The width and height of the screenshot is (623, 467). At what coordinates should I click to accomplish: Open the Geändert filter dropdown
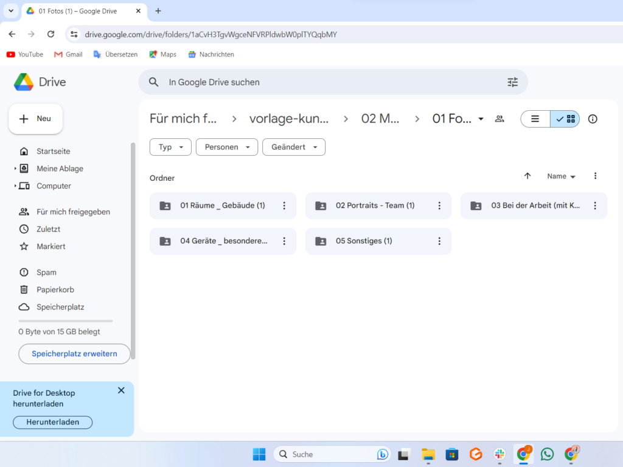click(x=294, y=147)
